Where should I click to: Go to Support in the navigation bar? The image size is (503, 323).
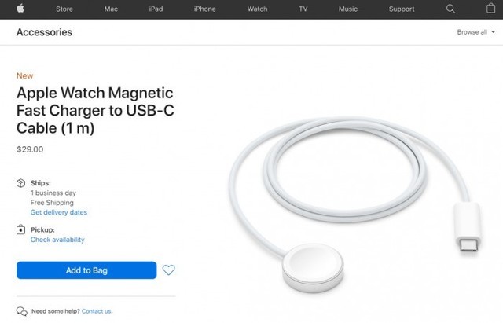[402, 9]
